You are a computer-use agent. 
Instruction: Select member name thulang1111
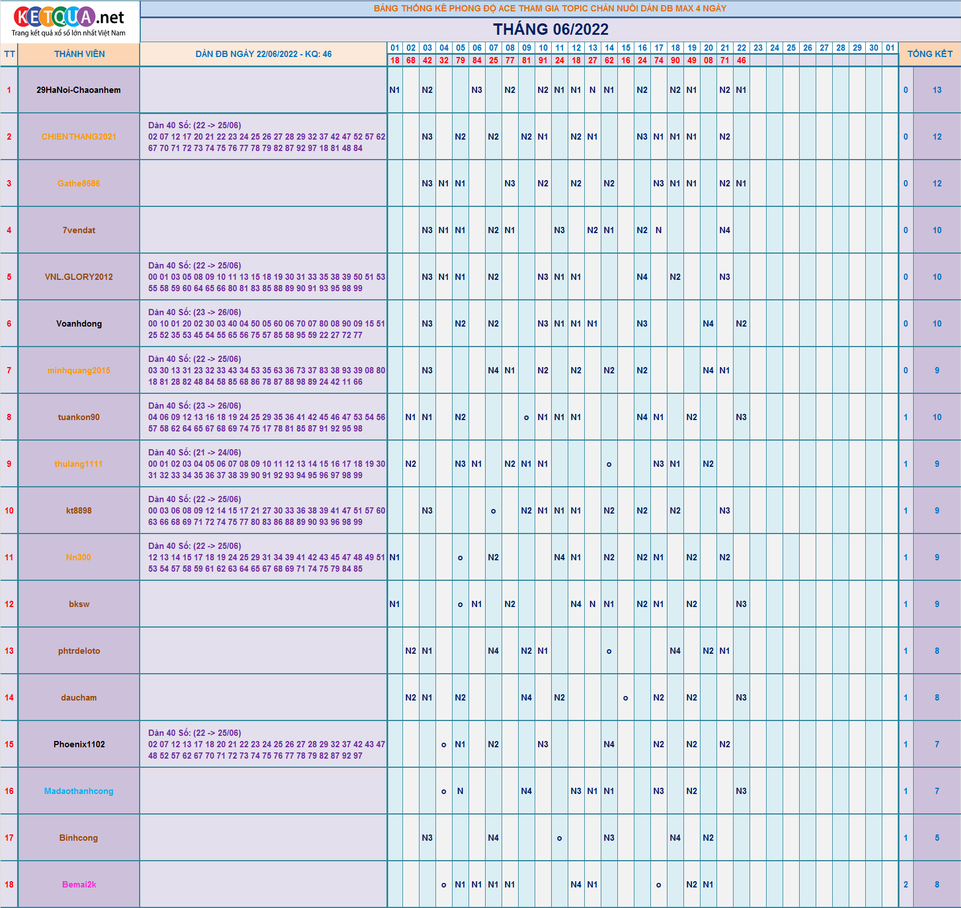pos(79,464)
